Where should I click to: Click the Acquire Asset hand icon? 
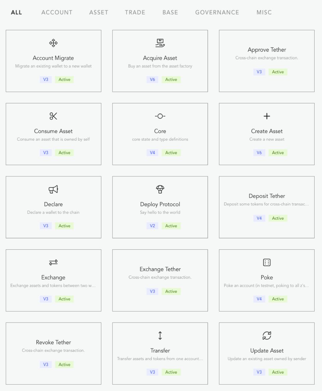160,43
